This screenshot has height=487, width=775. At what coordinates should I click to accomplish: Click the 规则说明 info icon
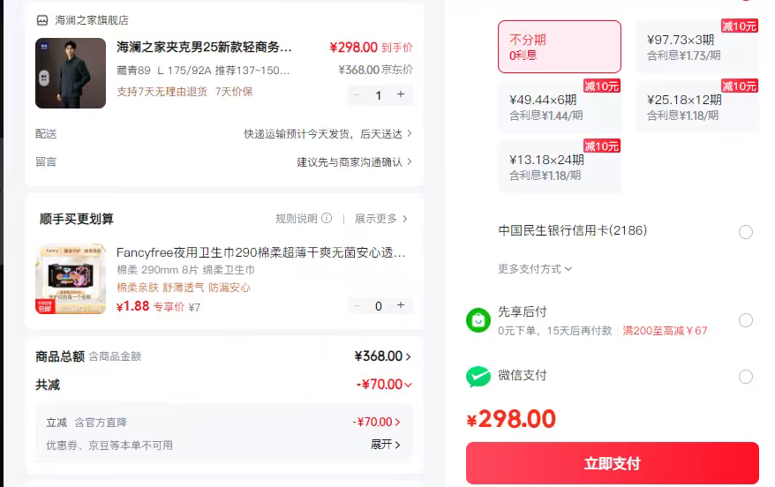pyautogui.click(x=327, y=219)
